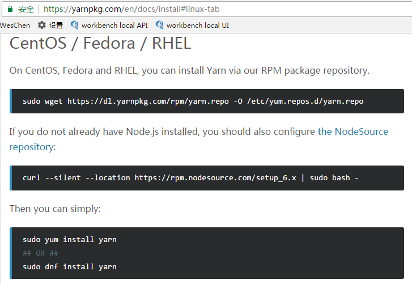412x284 pixels.
Task: Click the 'sudo yum install yarn' line
Action: click(x=70, y=240)
